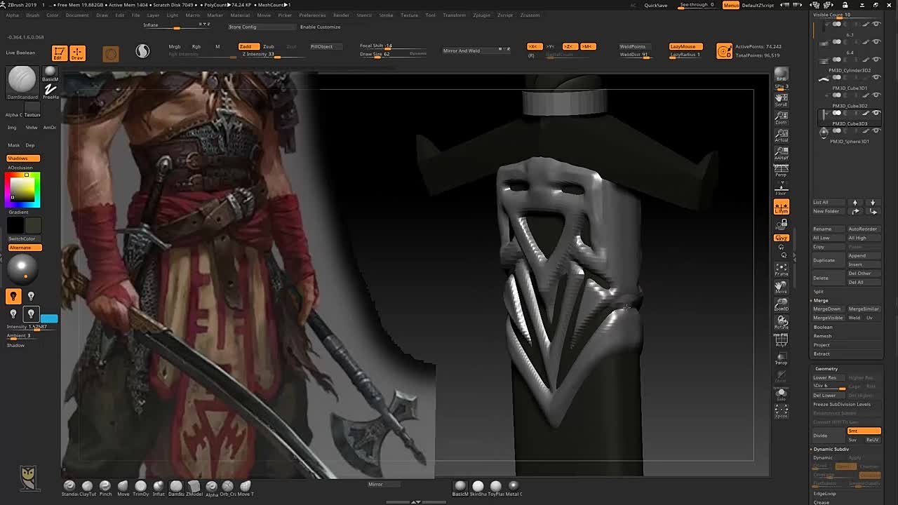898x505 pixels.
Task: Toggle Solo mode
Action: point(781,394)
